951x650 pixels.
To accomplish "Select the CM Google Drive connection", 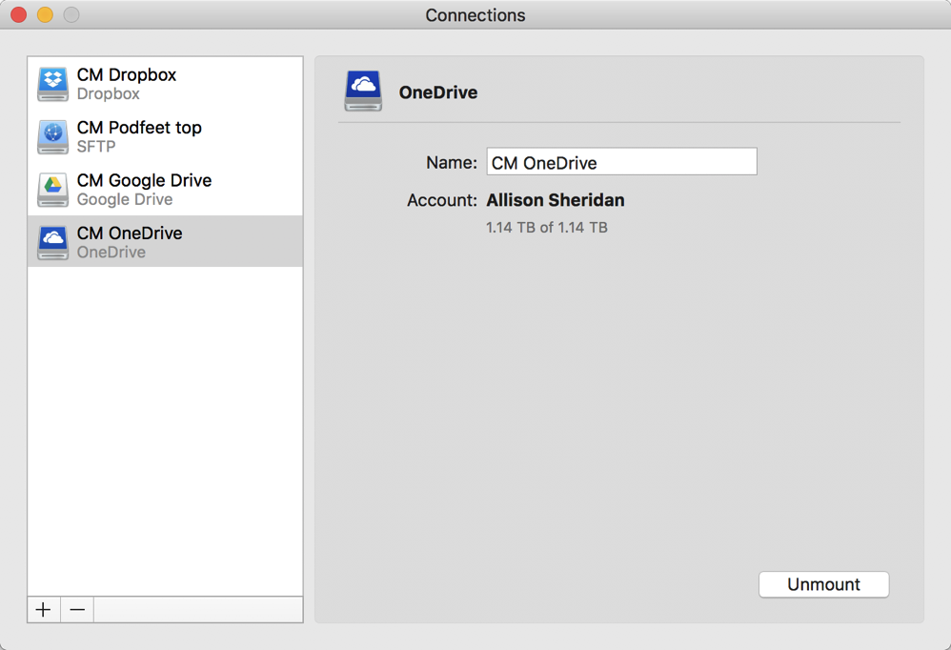I will click(165, 189).
